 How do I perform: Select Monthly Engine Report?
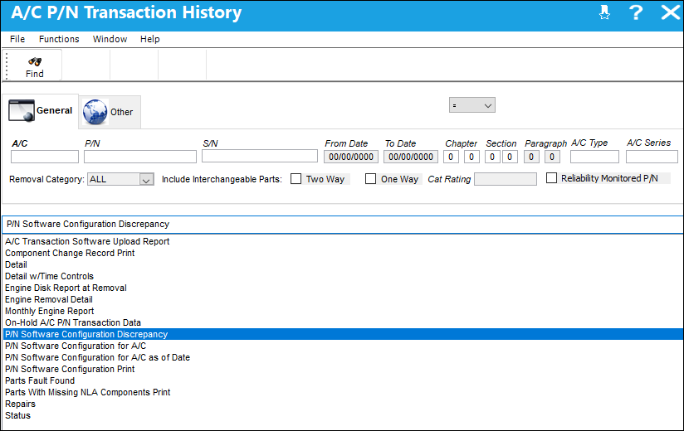[49, 311]
